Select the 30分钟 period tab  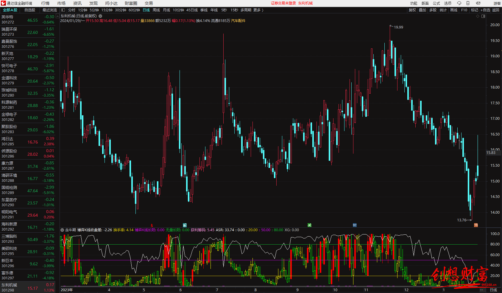tap(121, 10)
